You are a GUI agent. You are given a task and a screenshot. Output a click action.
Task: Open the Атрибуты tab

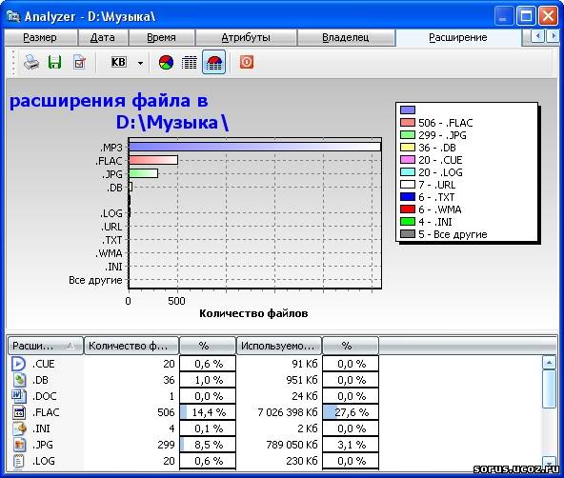coord(246,37)
